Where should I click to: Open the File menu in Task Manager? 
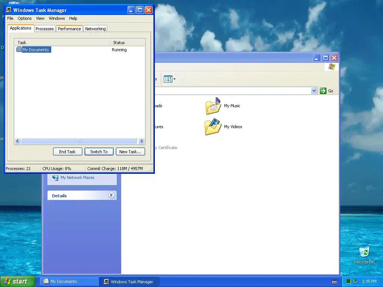click(10, 18)
